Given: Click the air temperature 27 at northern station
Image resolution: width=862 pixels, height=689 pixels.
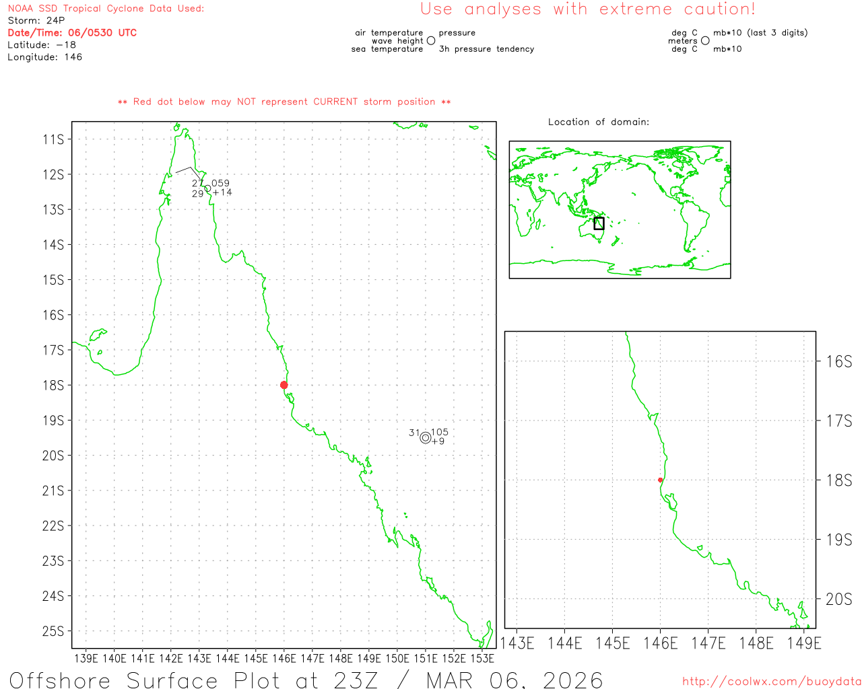Looking at the screenshot, I should [197, 183].
